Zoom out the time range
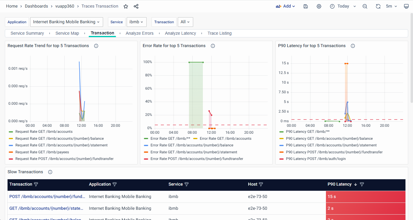 tap(365, 6)
